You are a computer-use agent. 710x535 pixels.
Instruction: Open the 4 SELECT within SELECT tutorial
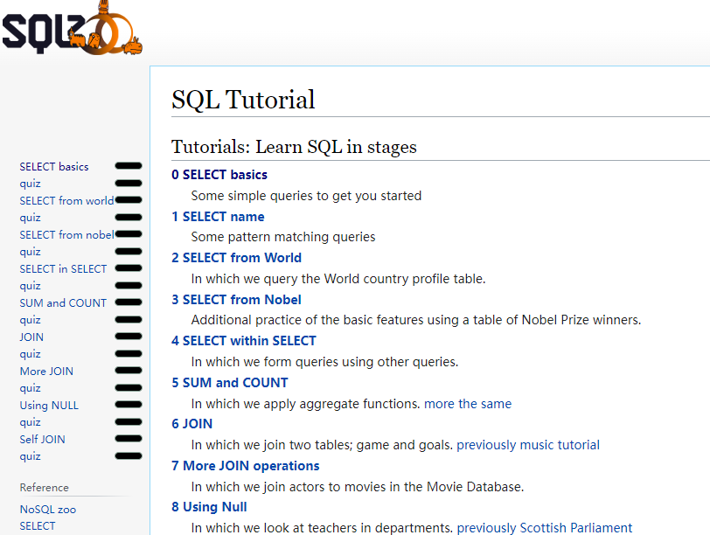click(244, 341)
